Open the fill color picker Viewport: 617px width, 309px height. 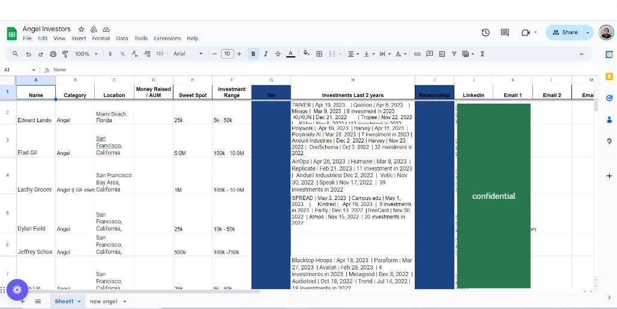coord(306,54)
